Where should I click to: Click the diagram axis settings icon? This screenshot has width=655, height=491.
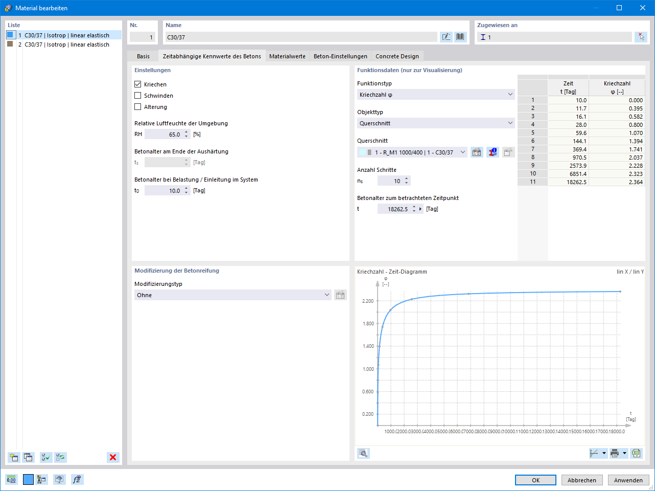(594, 453)
